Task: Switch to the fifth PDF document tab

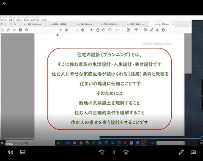Action: pos(136,24)
